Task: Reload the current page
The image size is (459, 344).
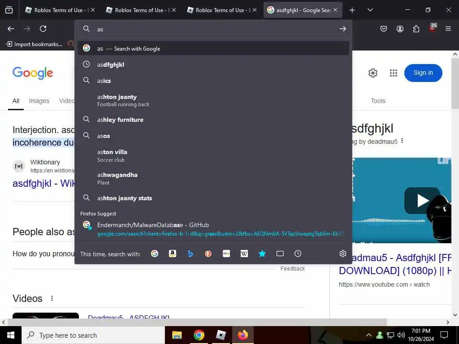Action: (43, 29)
